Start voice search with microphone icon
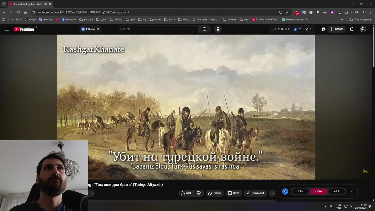 point(218,29)
